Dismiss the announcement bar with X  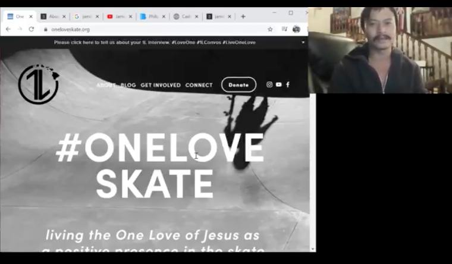(x=303, y=42)
